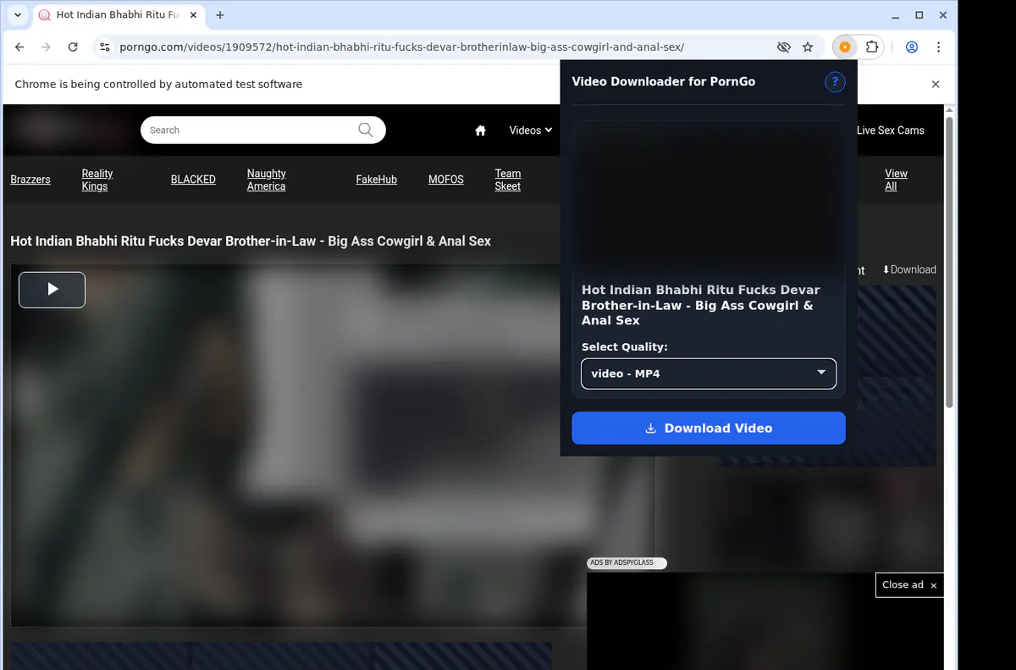Open the Chrome extensions puzzle icon

tap(872, 47)
